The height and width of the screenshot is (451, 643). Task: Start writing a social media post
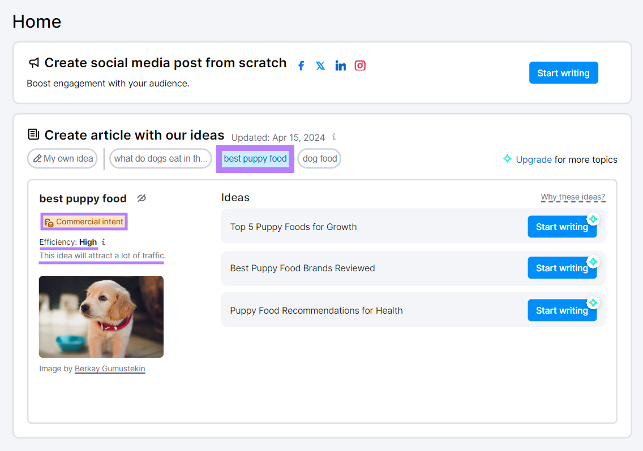563,73
